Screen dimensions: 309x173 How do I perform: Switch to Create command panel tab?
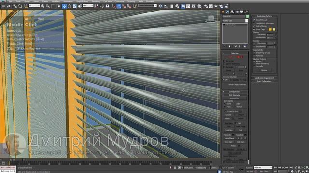click(223, 12)
